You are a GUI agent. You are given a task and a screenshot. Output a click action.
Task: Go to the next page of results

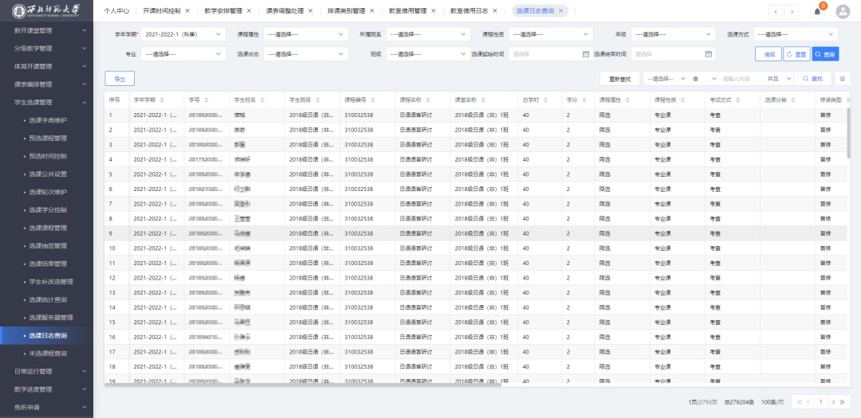tap(832, 402)
